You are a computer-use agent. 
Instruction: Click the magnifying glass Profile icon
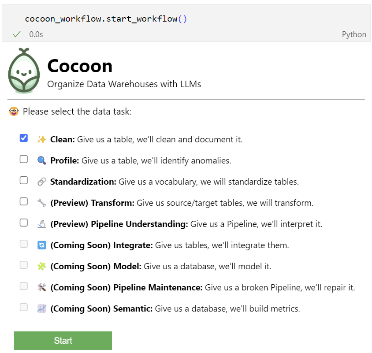click(42, 160)
